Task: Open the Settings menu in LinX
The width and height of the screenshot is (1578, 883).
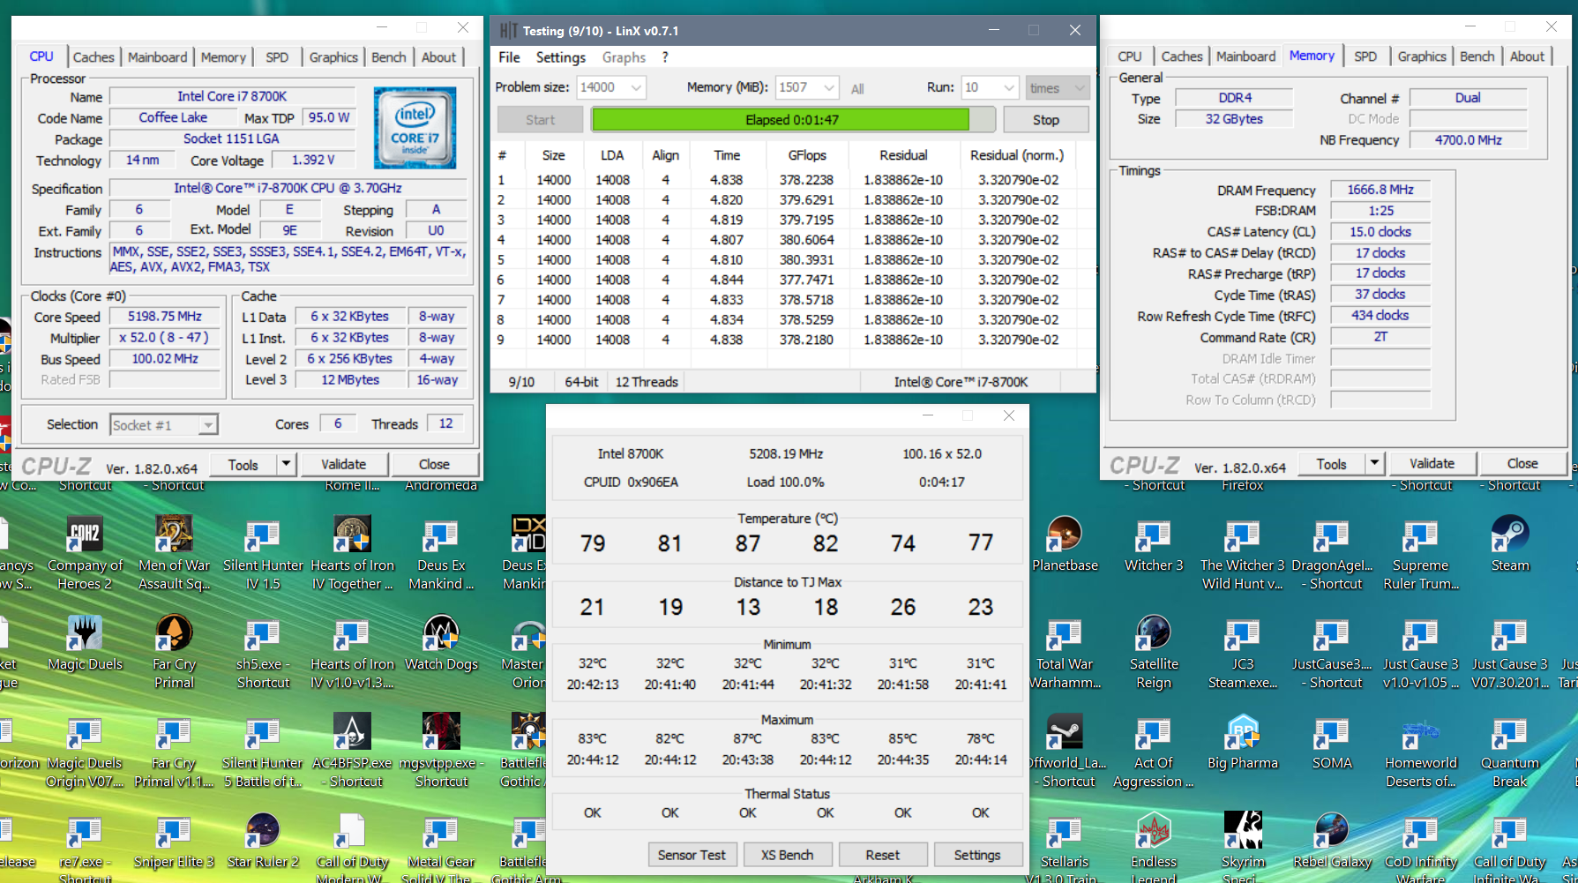Action: click(560, 57)
